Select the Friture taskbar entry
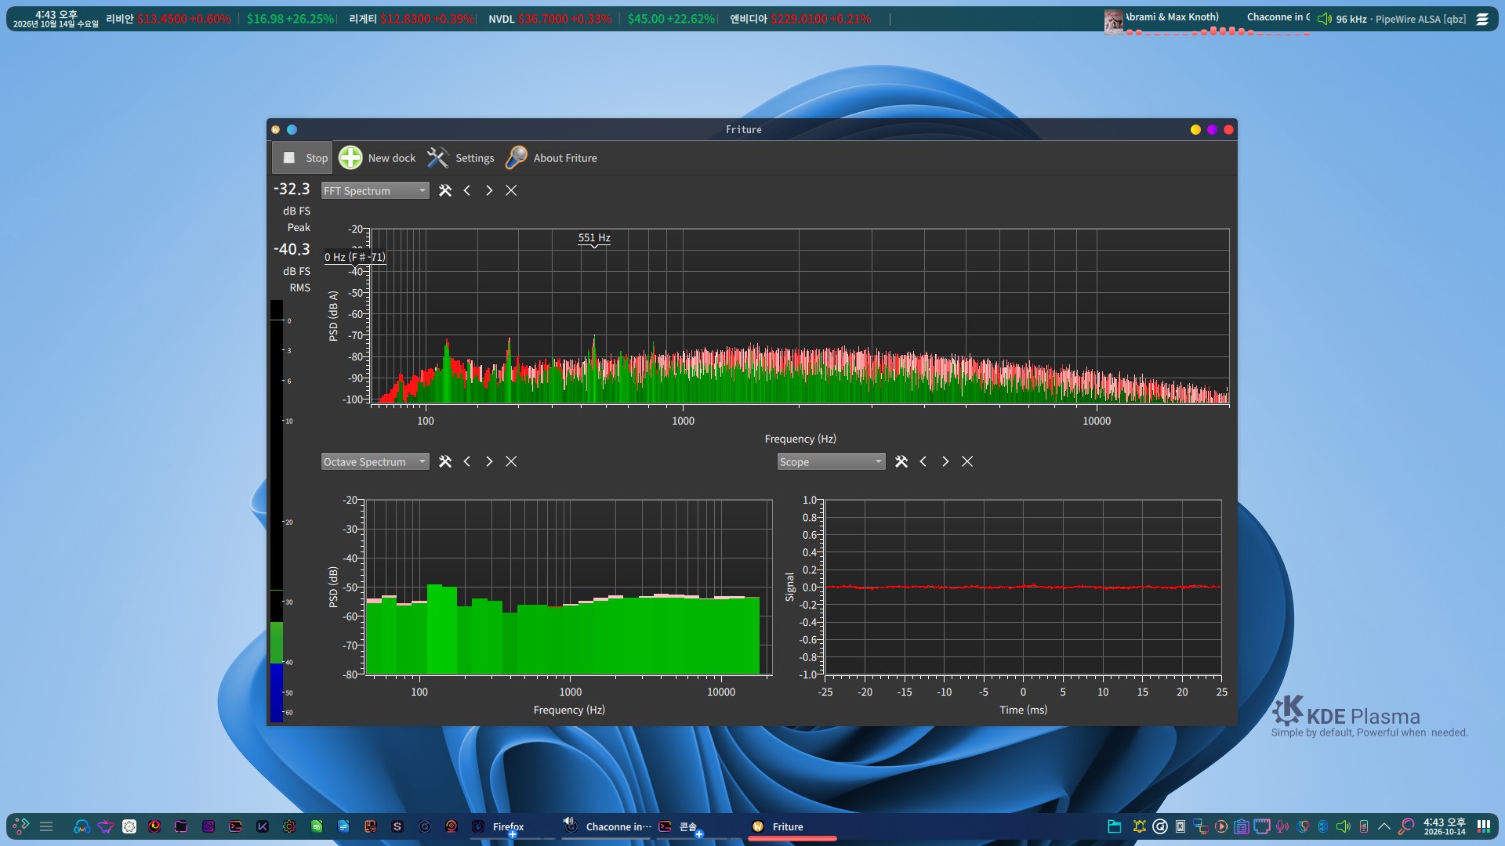The height and width of the screenshot is (846, 1505). click(792, 826)
